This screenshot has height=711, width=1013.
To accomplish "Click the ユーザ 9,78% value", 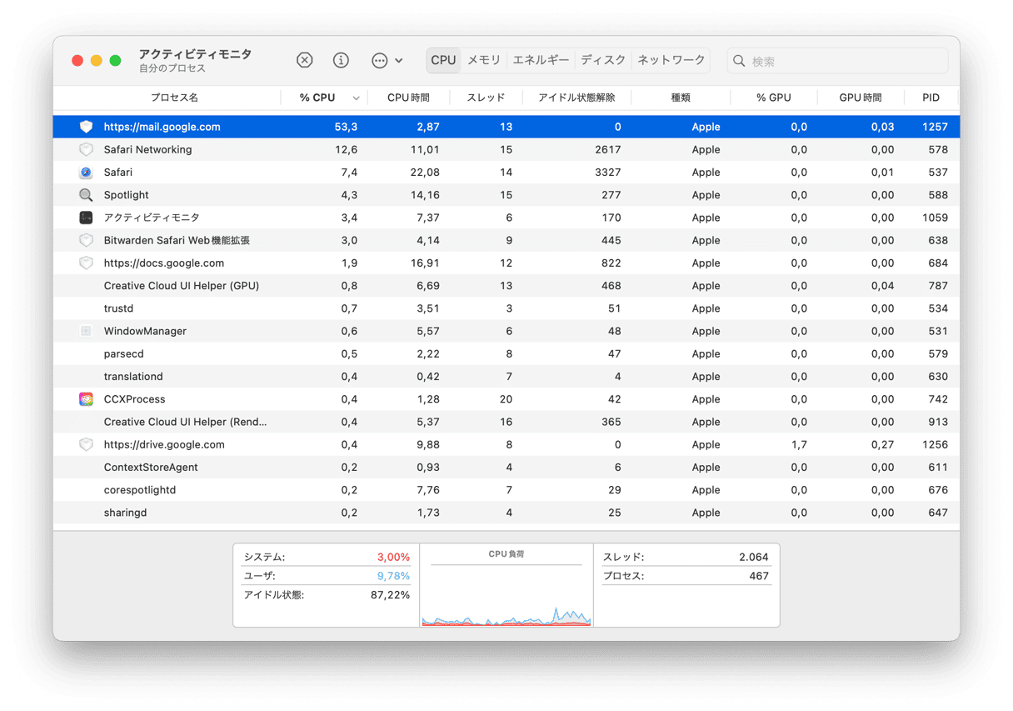I will tap(393, 576).
